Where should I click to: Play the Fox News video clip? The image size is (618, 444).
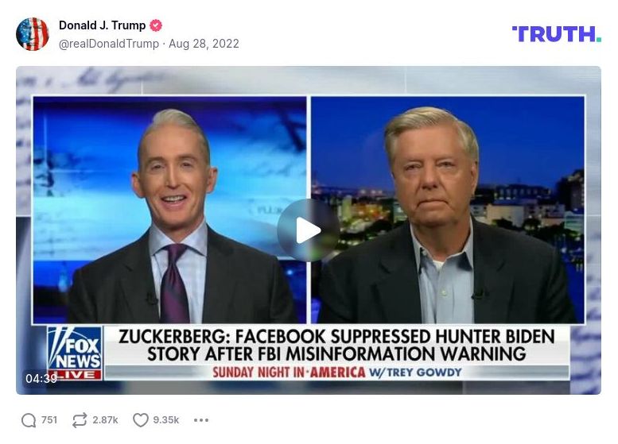(309, 230)
